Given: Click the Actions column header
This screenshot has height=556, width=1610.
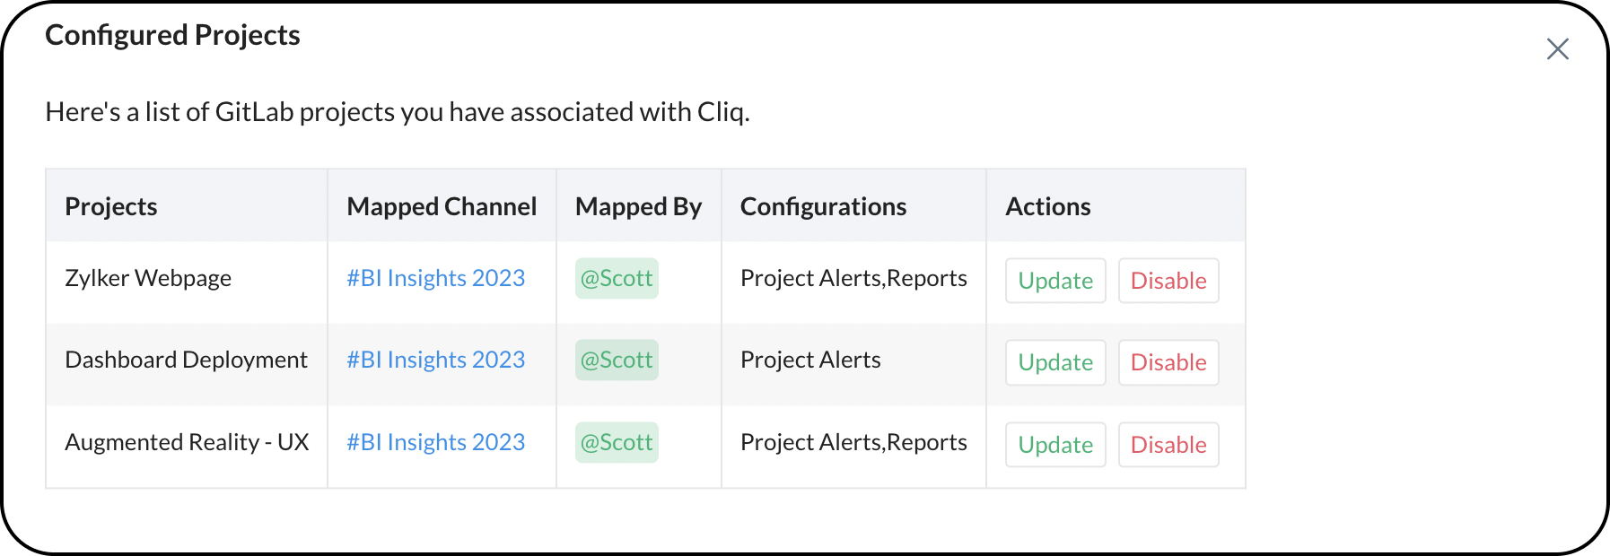Looking at the screenshot, I should pyautogui.click(x=1048, y=206).
